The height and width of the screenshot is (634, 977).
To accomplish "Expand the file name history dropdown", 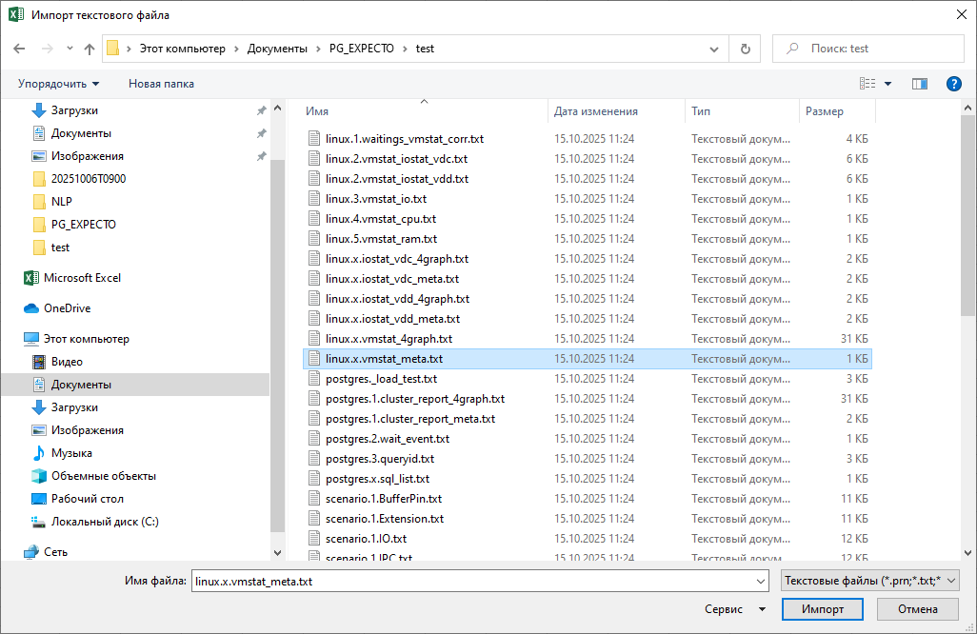I will point(761,581).
